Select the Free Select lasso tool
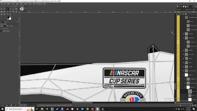Image resolution: width=197 pixels, height=111 pixels. coord(7,9)
